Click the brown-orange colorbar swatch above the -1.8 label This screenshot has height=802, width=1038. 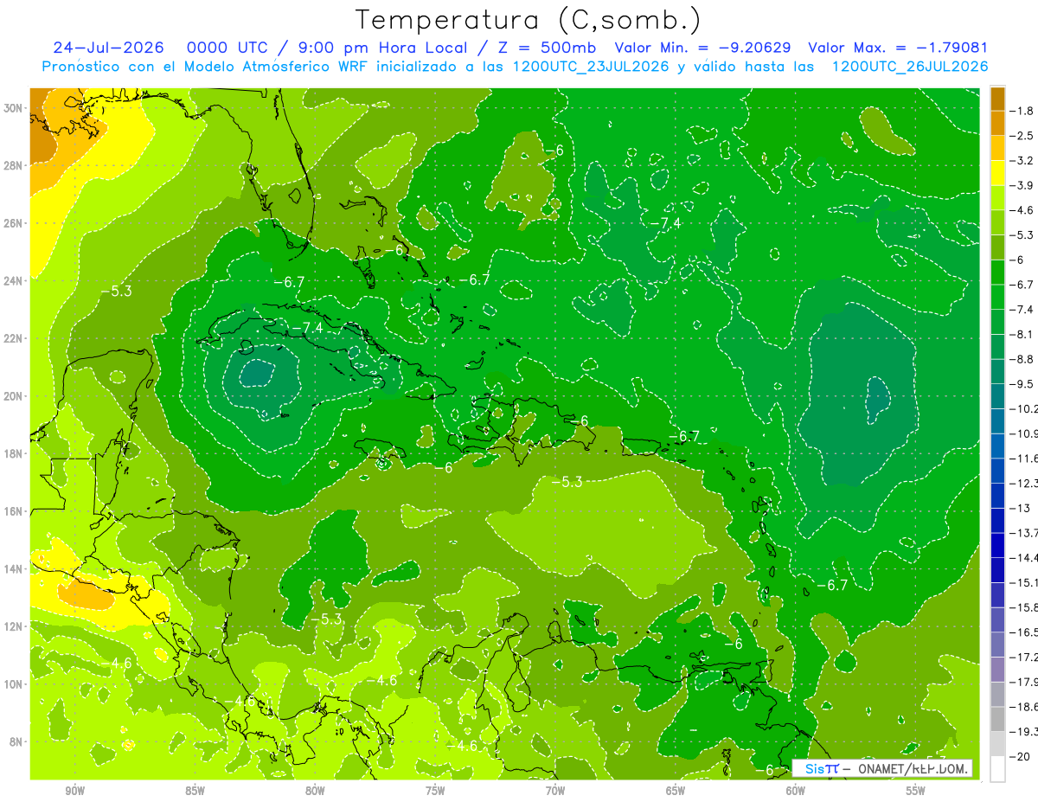tap(997, 99)
